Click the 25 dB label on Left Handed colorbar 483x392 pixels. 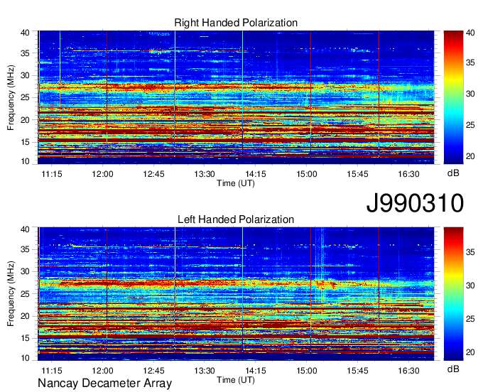click(470, 319)
